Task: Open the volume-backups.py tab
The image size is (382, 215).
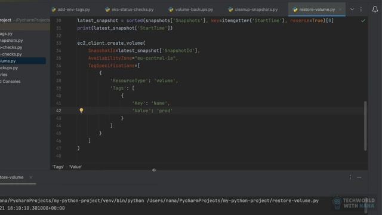Action: (191, 10)
